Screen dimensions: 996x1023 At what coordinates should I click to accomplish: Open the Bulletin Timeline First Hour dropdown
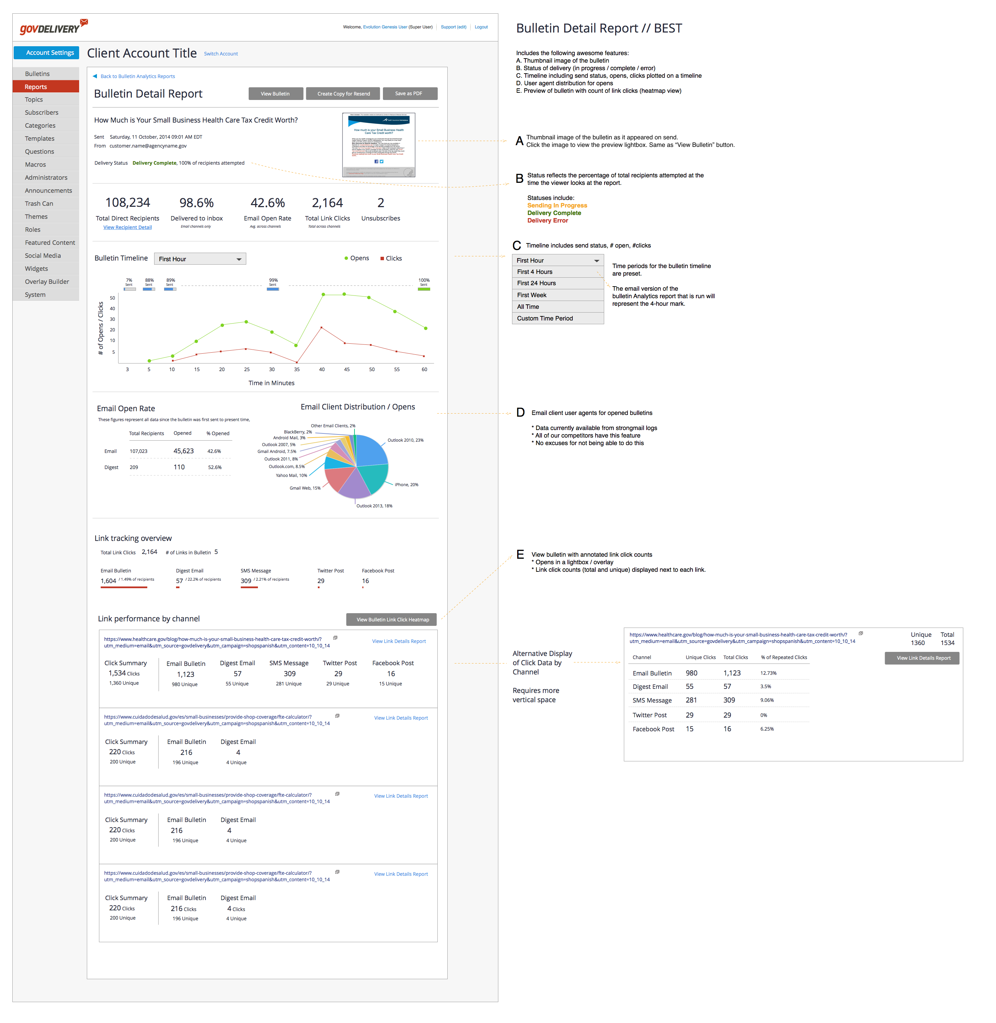(200, 259)
